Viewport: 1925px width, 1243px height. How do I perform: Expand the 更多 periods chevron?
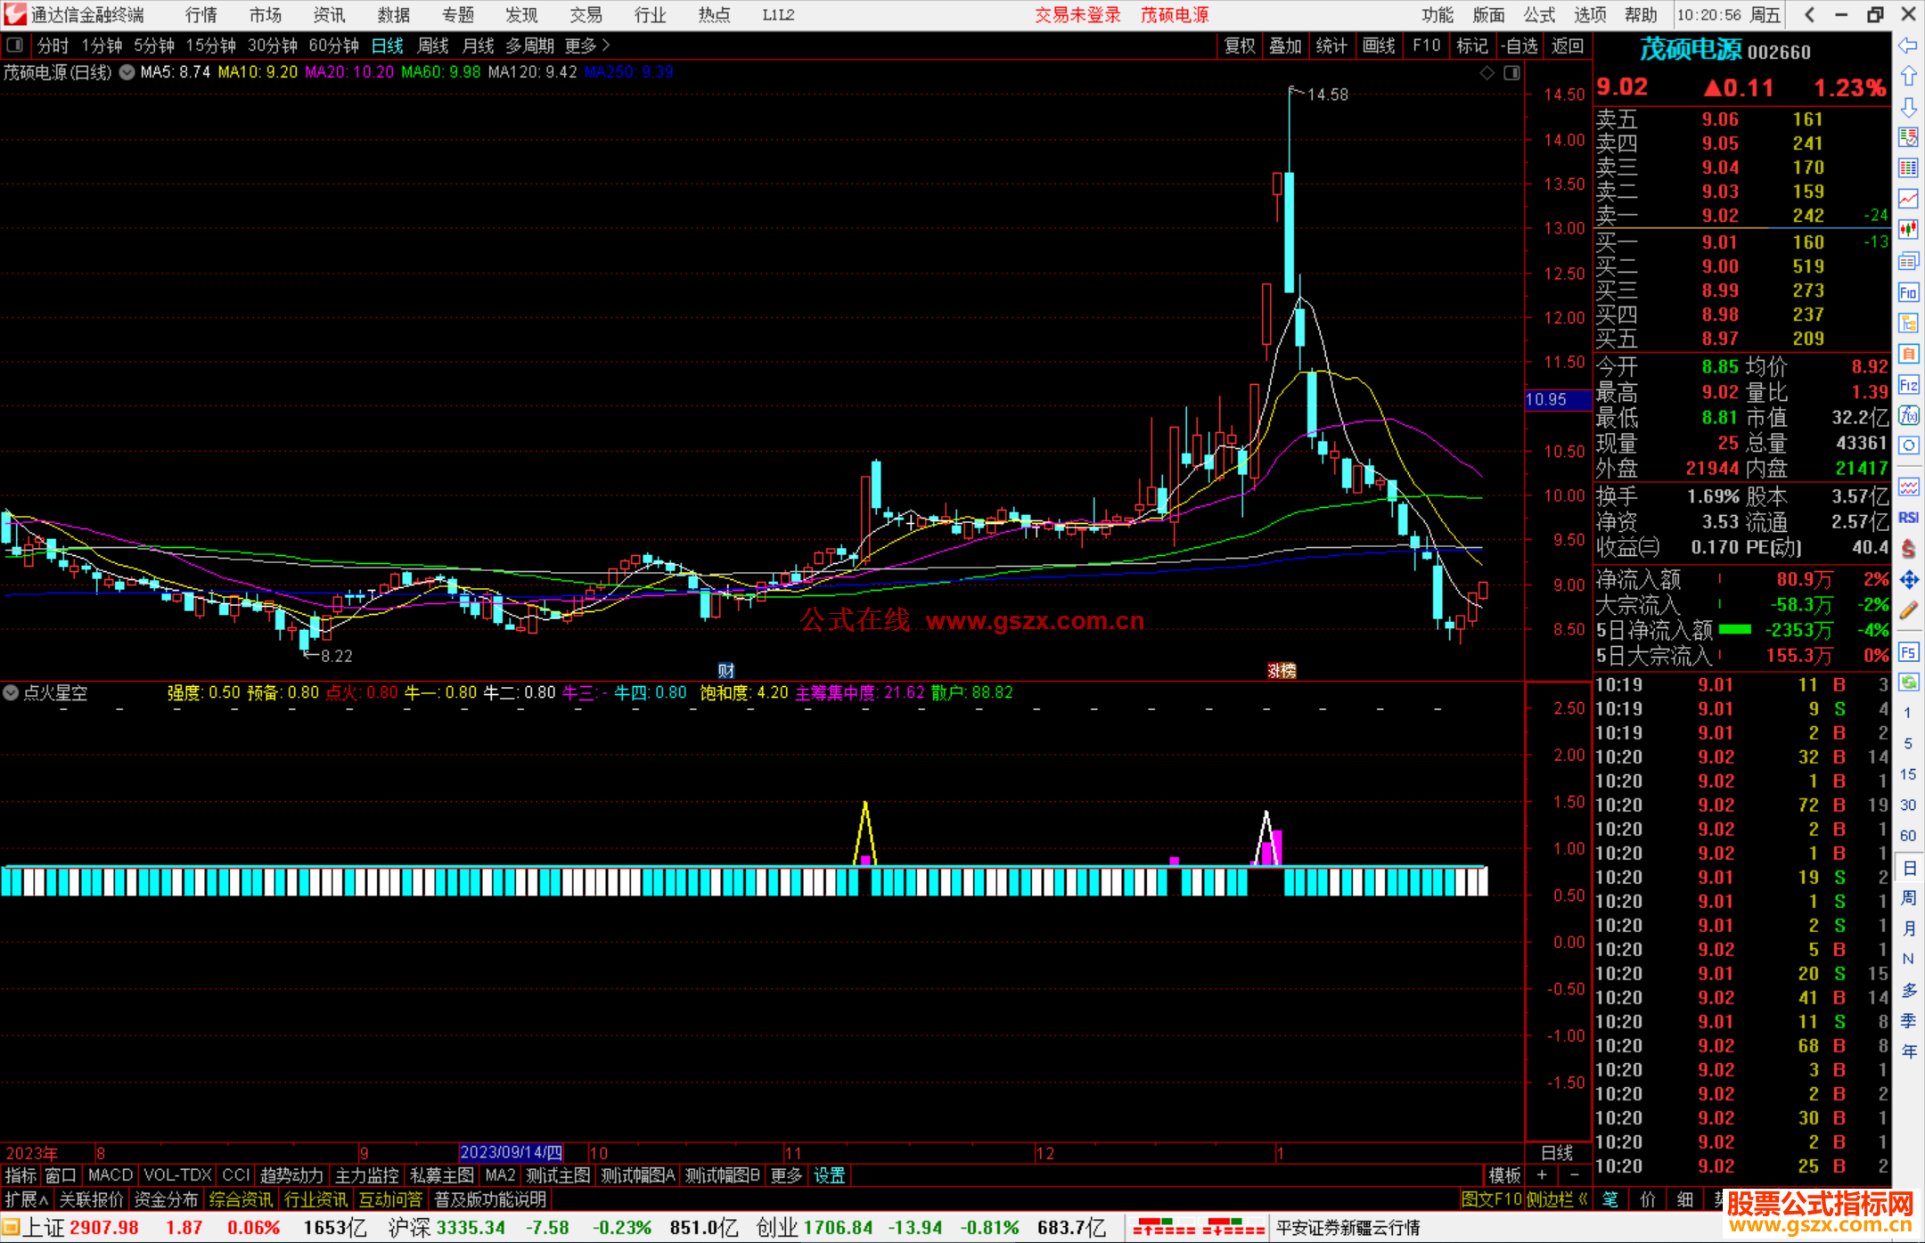click(606, 45)
